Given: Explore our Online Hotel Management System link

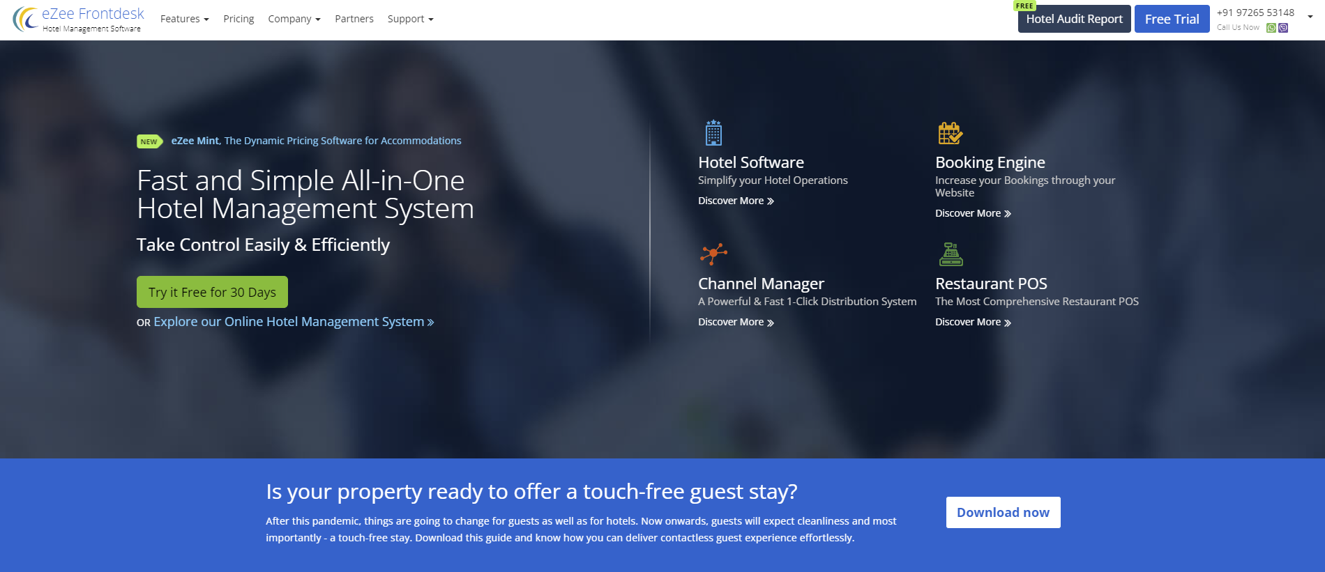Looking at the screenshot, I should click(294, 322).
